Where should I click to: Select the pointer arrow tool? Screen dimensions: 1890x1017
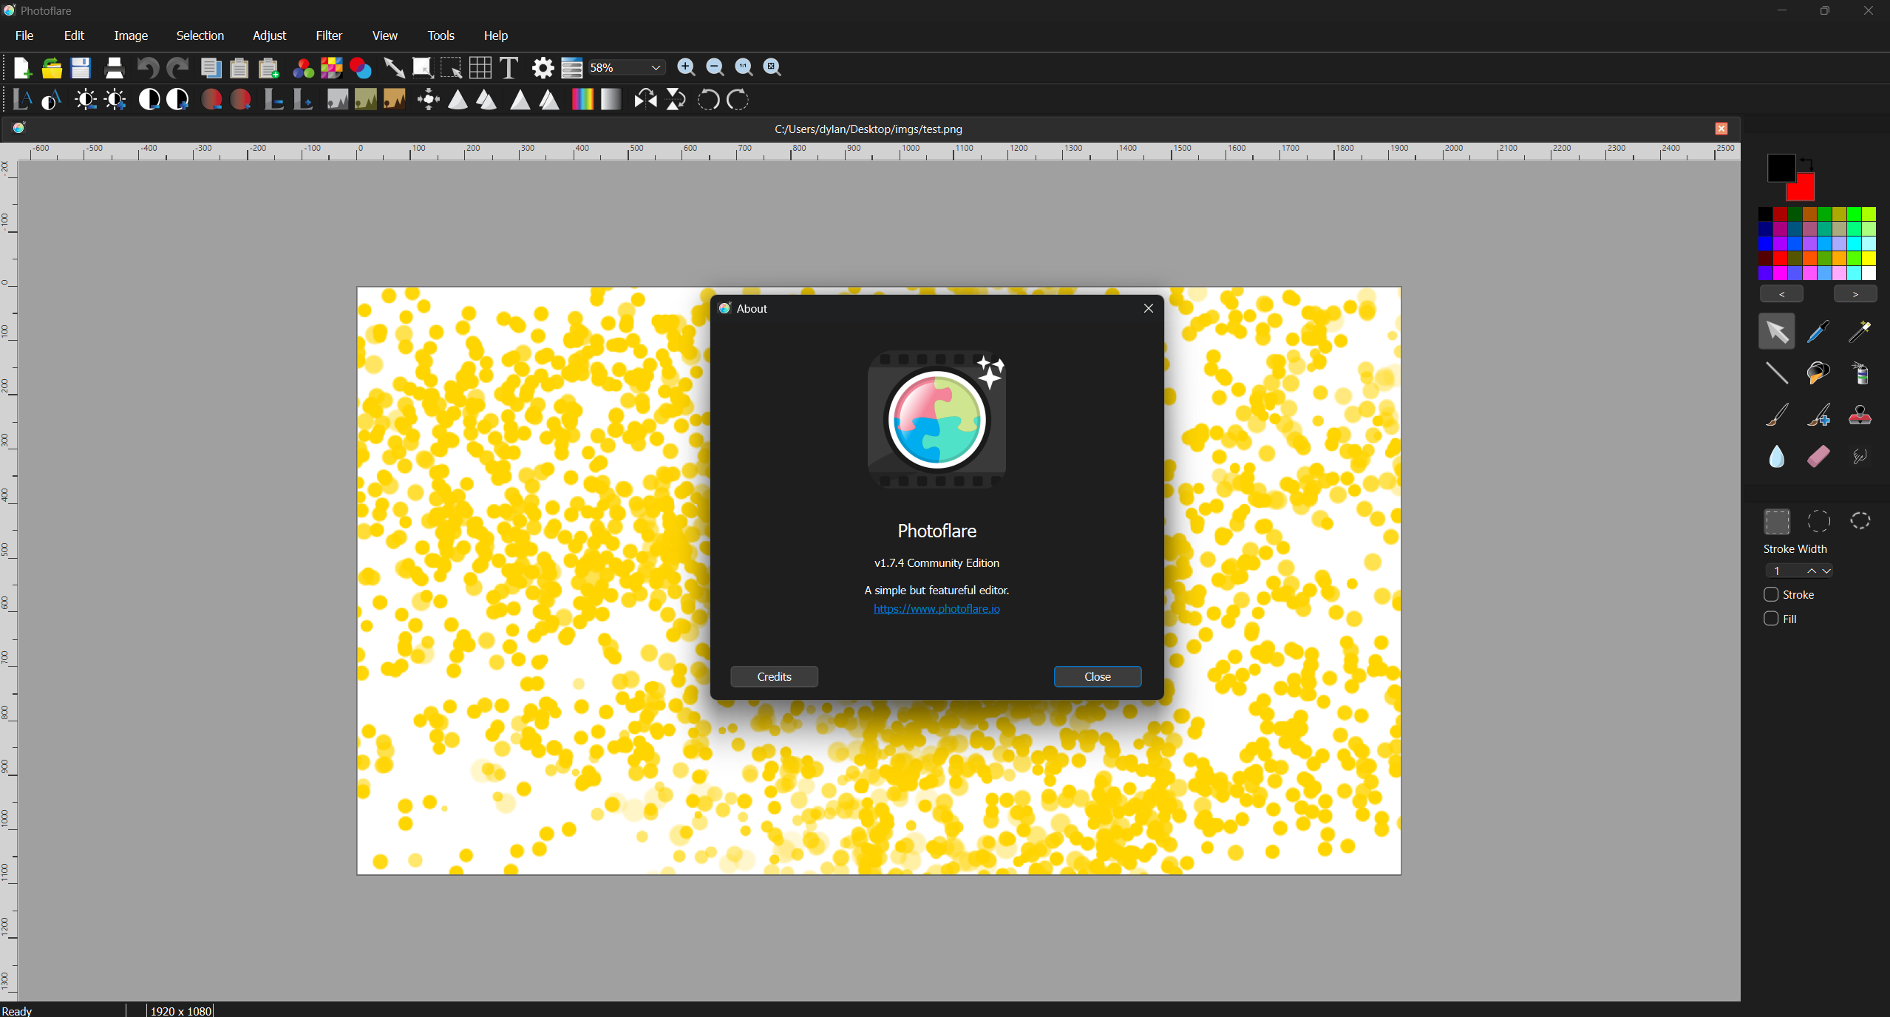(1777, 332)
